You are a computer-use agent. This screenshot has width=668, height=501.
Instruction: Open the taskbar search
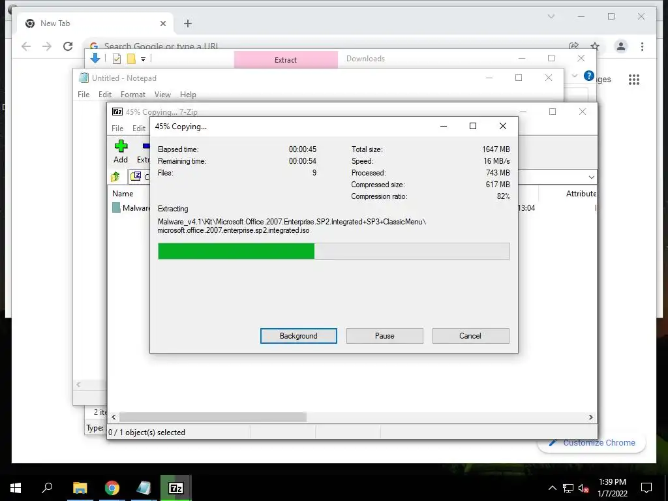47,488
